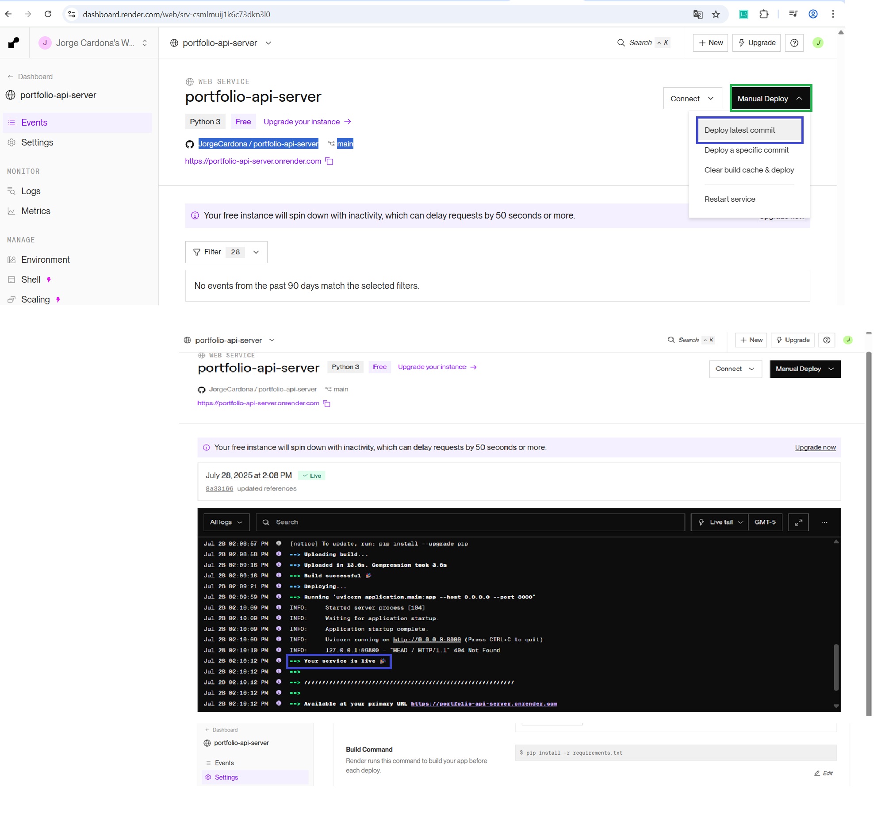This screenshot has height=840, width=881.
Task: Open the browser extensions puzzle icon
Action: [x=764, y=14]
